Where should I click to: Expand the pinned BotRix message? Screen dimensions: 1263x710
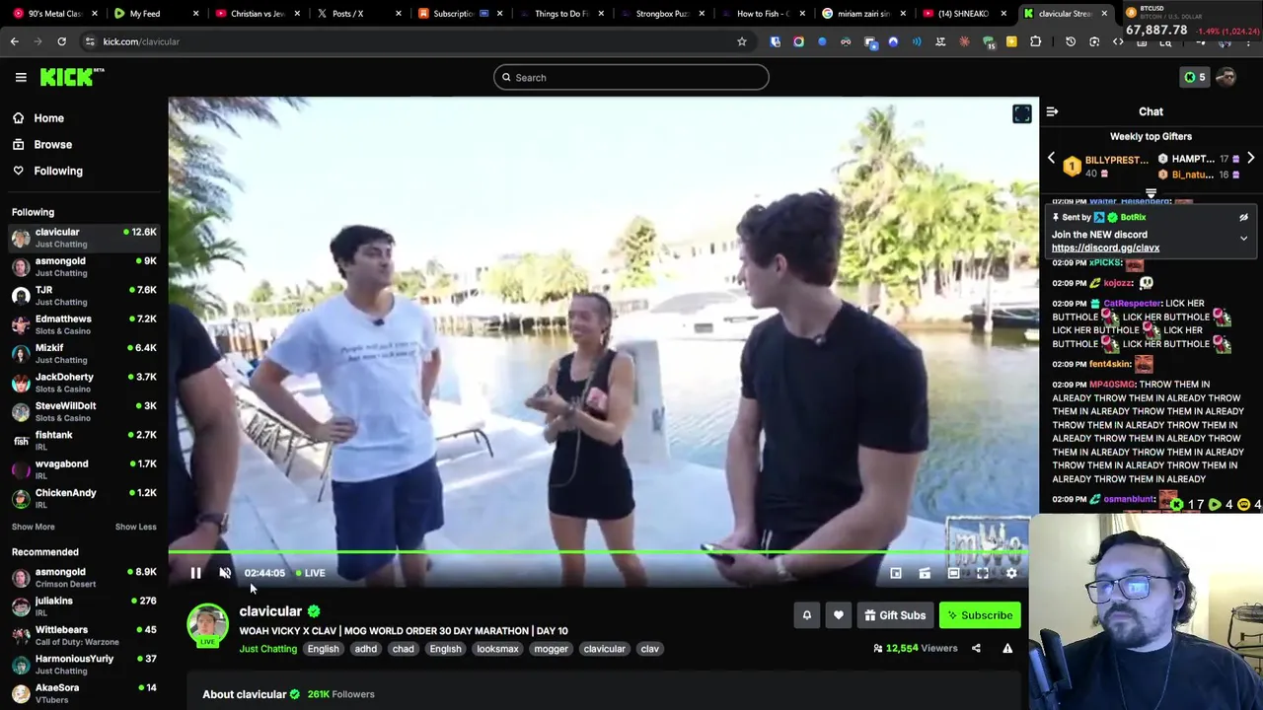(x=1243, y=239)
